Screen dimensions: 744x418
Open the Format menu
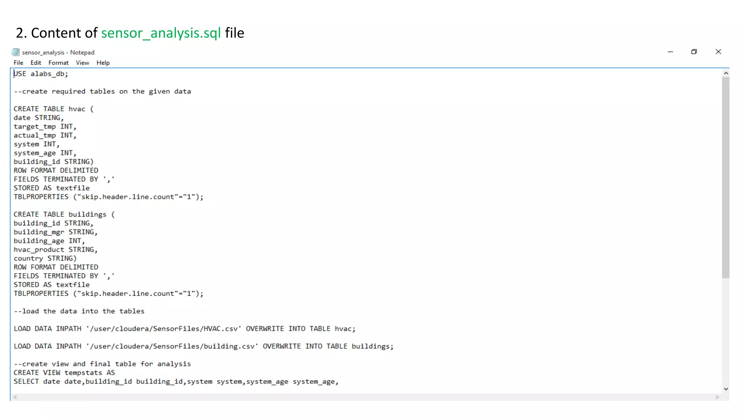58,63
